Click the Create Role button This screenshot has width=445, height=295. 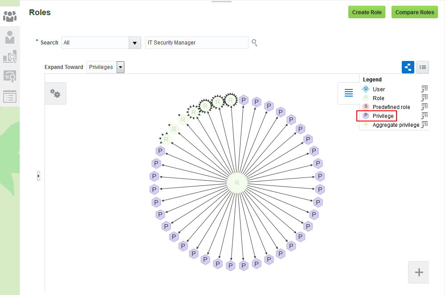tap(367, 12)
